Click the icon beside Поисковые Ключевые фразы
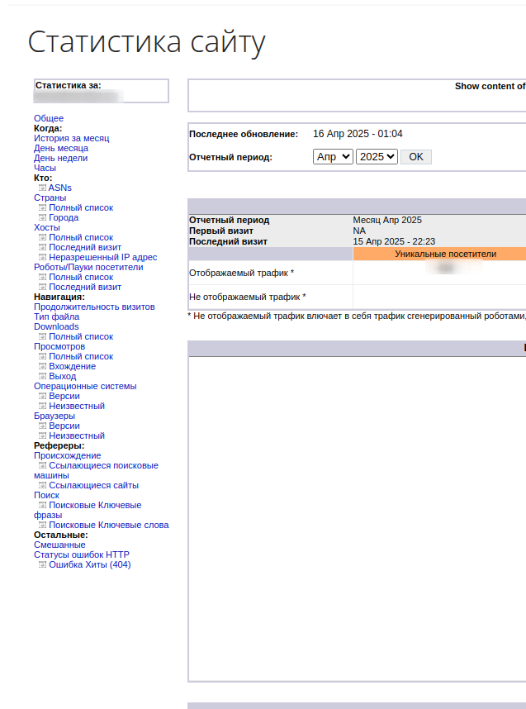The height and width of the screenshot is (709, 526). point(42,505)
